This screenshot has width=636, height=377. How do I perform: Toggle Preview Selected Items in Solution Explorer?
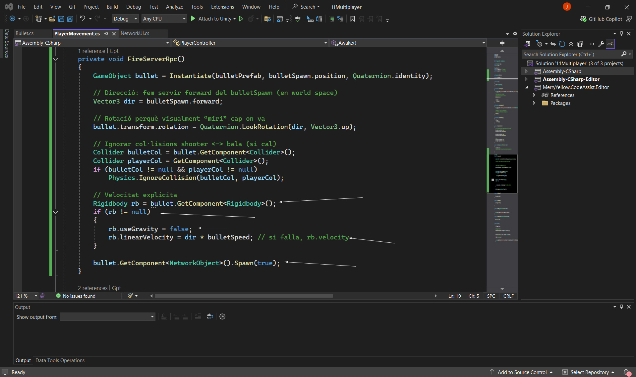coord(610,44)
